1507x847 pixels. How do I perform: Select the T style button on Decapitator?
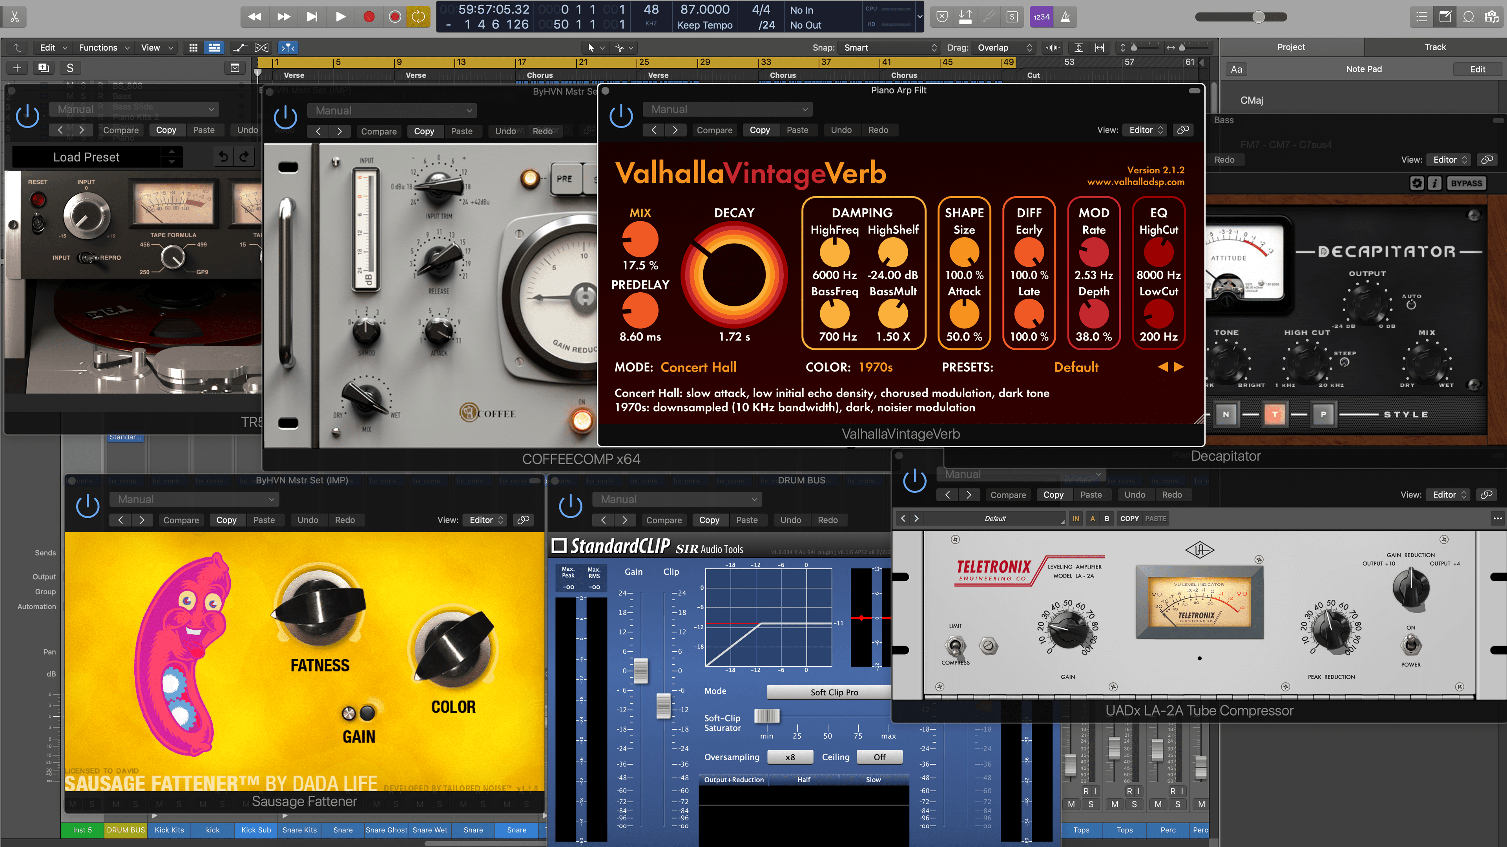1275,414
